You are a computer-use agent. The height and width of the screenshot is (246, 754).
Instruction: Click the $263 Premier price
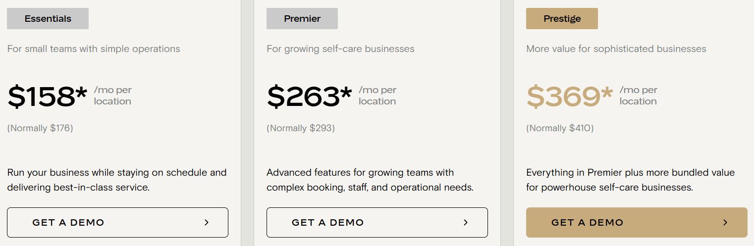pos(309,96)
